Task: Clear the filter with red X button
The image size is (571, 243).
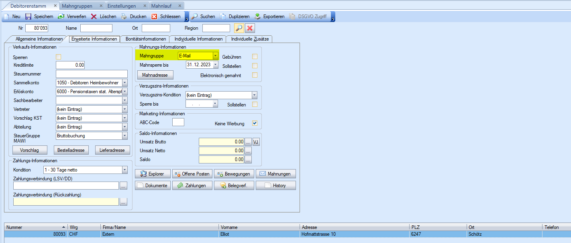Action: (x=250, y=28)
